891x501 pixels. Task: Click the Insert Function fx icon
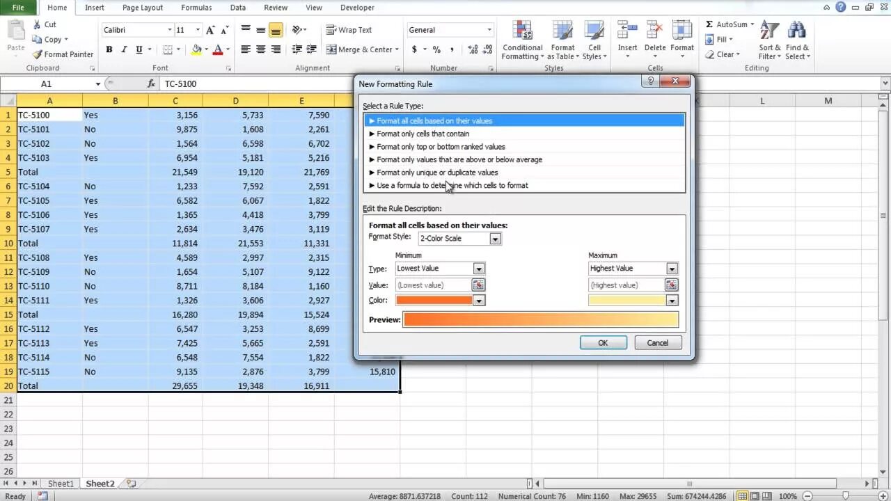(151, 83)
